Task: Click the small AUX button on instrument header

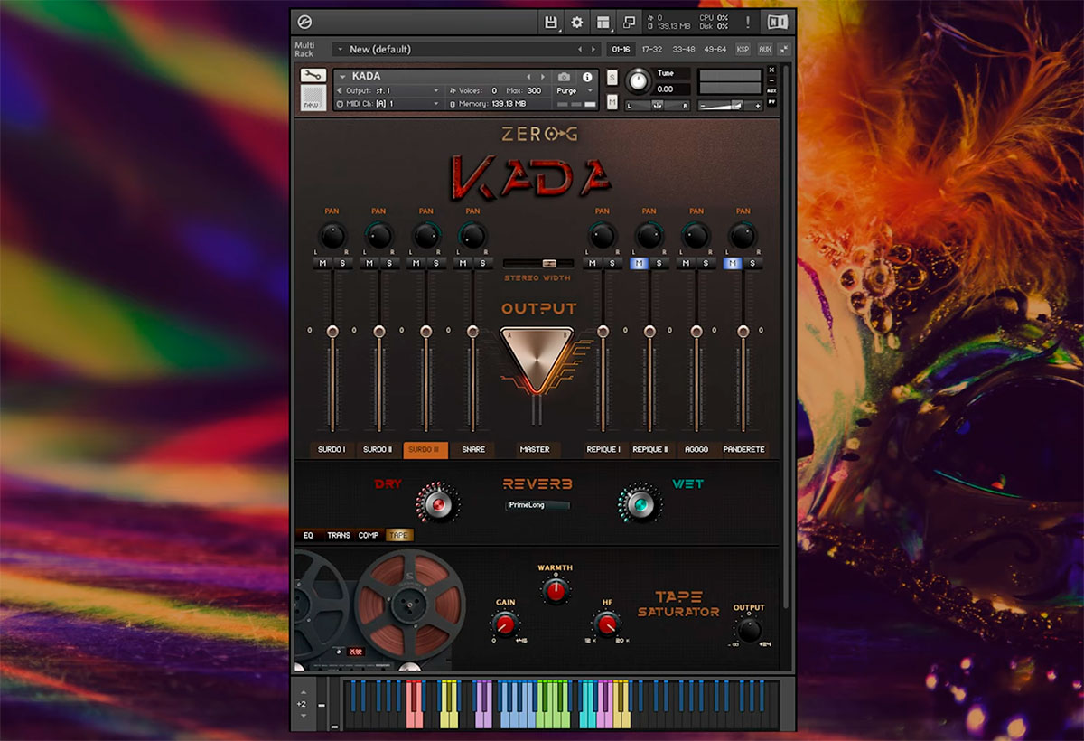Action: [771, 91]
